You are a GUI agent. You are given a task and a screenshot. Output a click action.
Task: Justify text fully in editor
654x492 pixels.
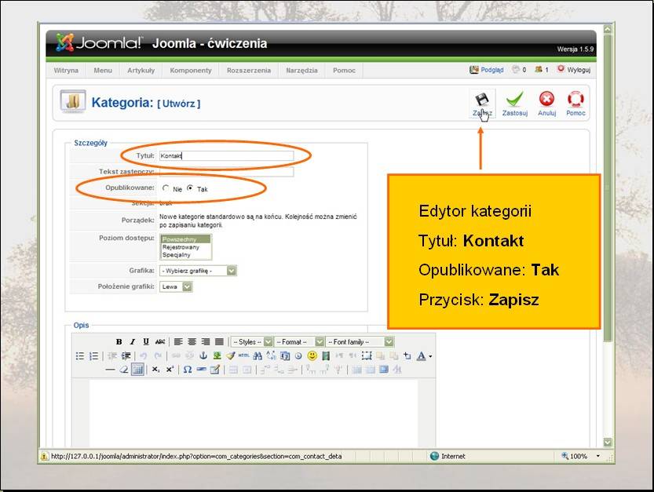click(x=219, y=342)
